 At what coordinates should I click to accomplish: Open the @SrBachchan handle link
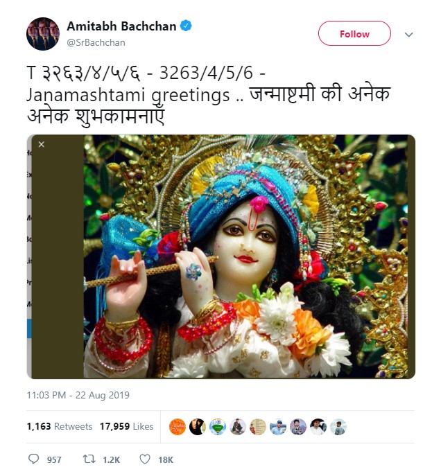(x=96, y=43)
